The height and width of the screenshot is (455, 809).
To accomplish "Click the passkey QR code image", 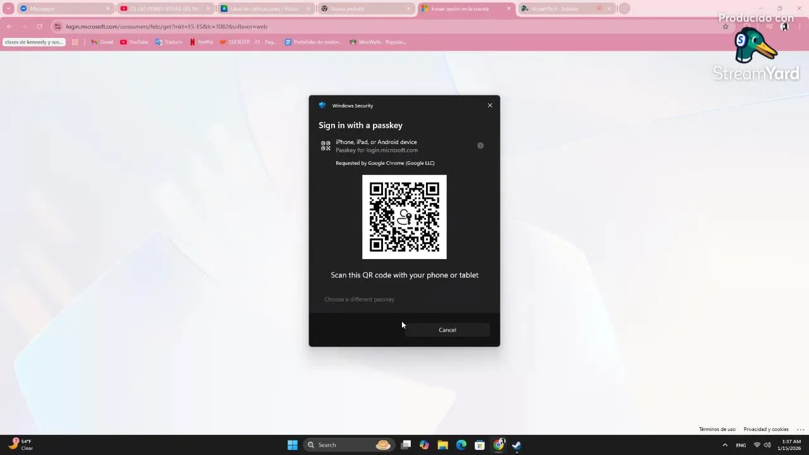I will 404,217.
